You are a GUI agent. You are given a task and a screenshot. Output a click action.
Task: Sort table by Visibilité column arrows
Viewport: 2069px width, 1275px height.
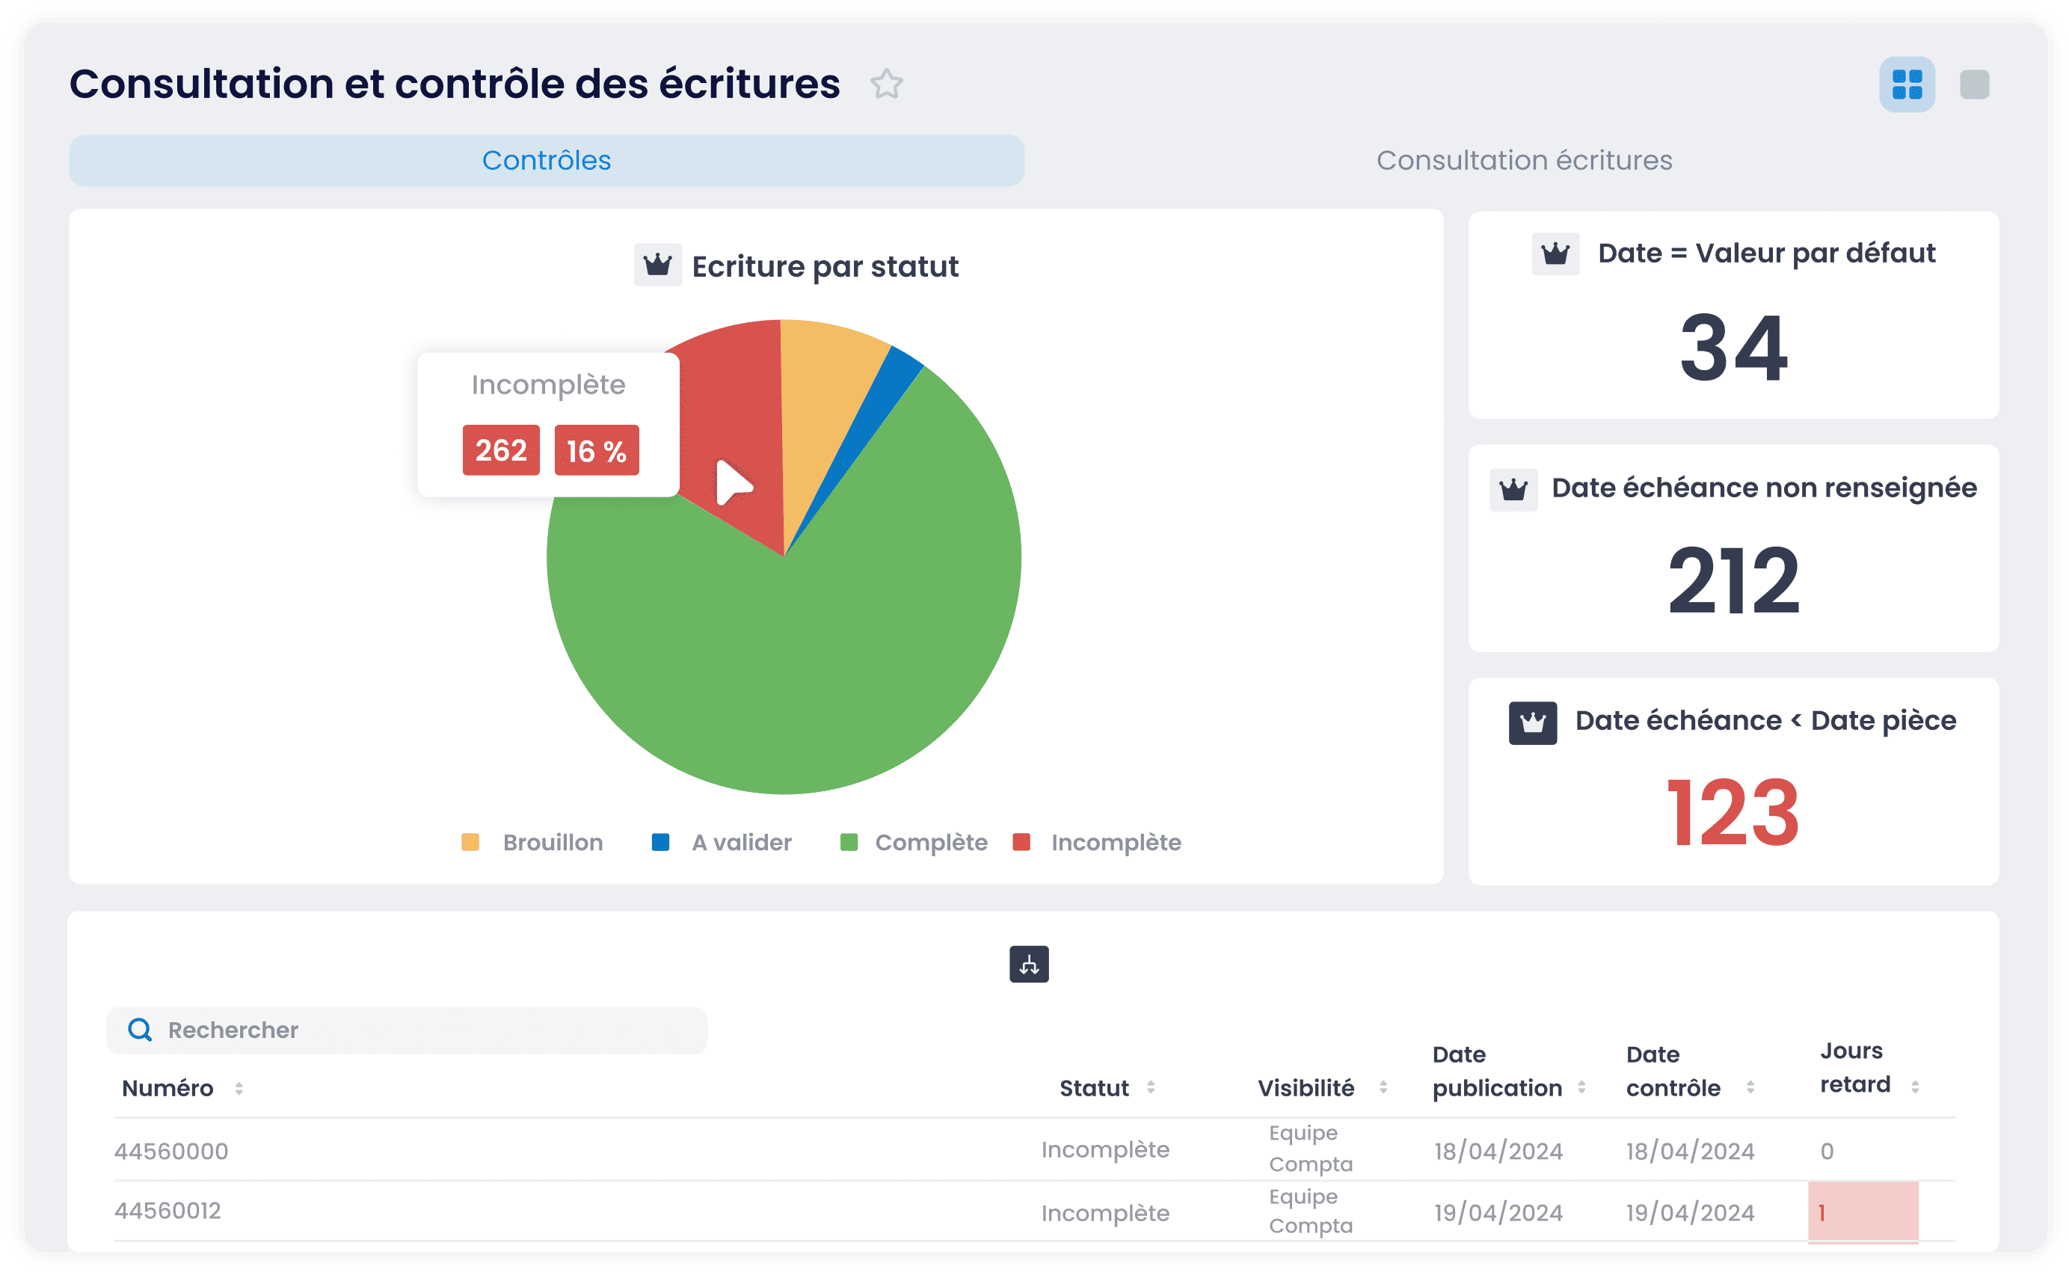[x=1383, y=1088]
